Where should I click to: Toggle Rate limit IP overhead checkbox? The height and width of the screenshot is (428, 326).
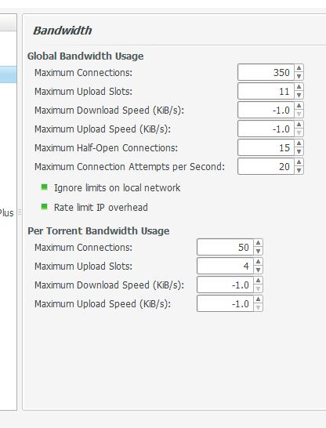point(44,207)
